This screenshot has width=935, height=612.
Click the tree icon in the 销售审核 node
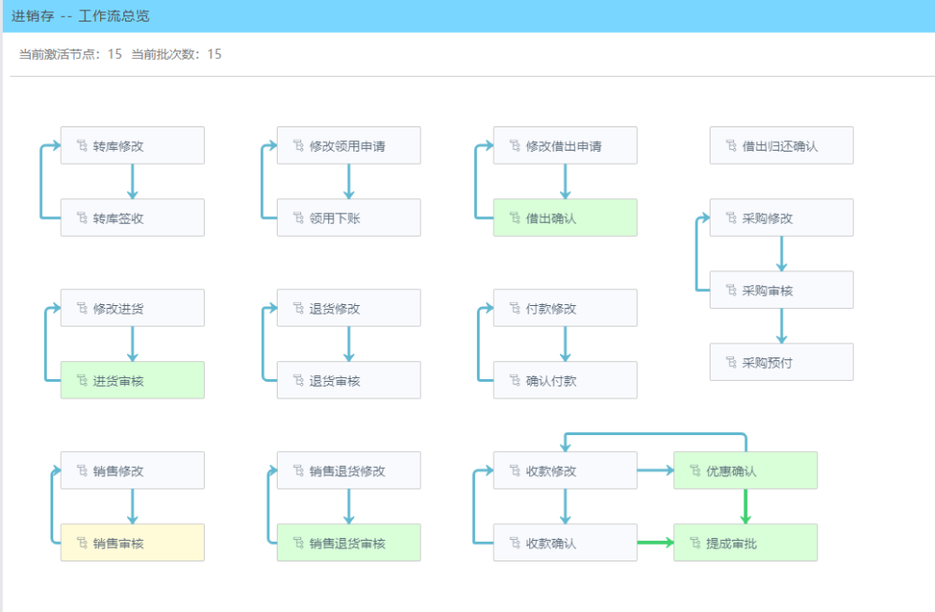82,542
